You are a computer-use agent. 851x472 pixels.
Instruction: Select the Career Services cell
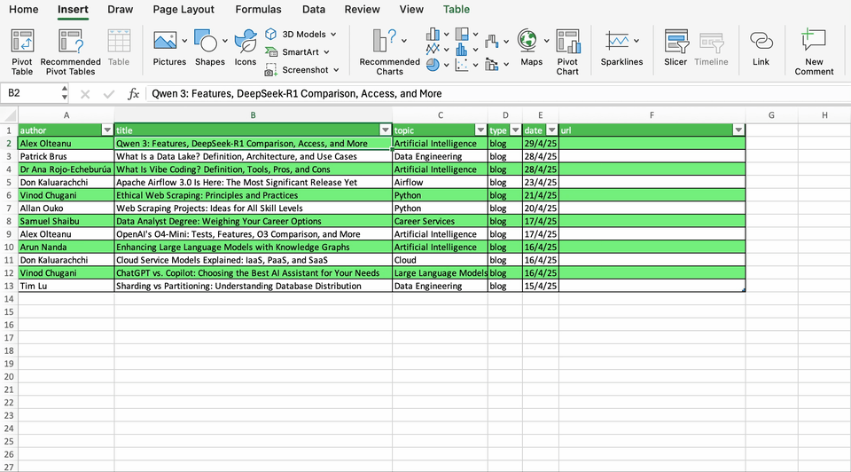click(x=440, y=222)
